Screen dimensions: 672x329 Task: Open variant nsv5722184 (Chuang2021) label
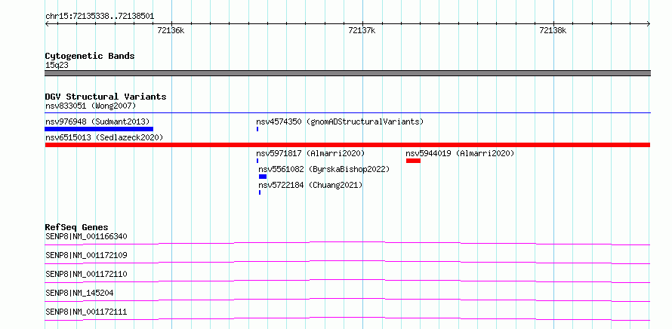(310, 185)
